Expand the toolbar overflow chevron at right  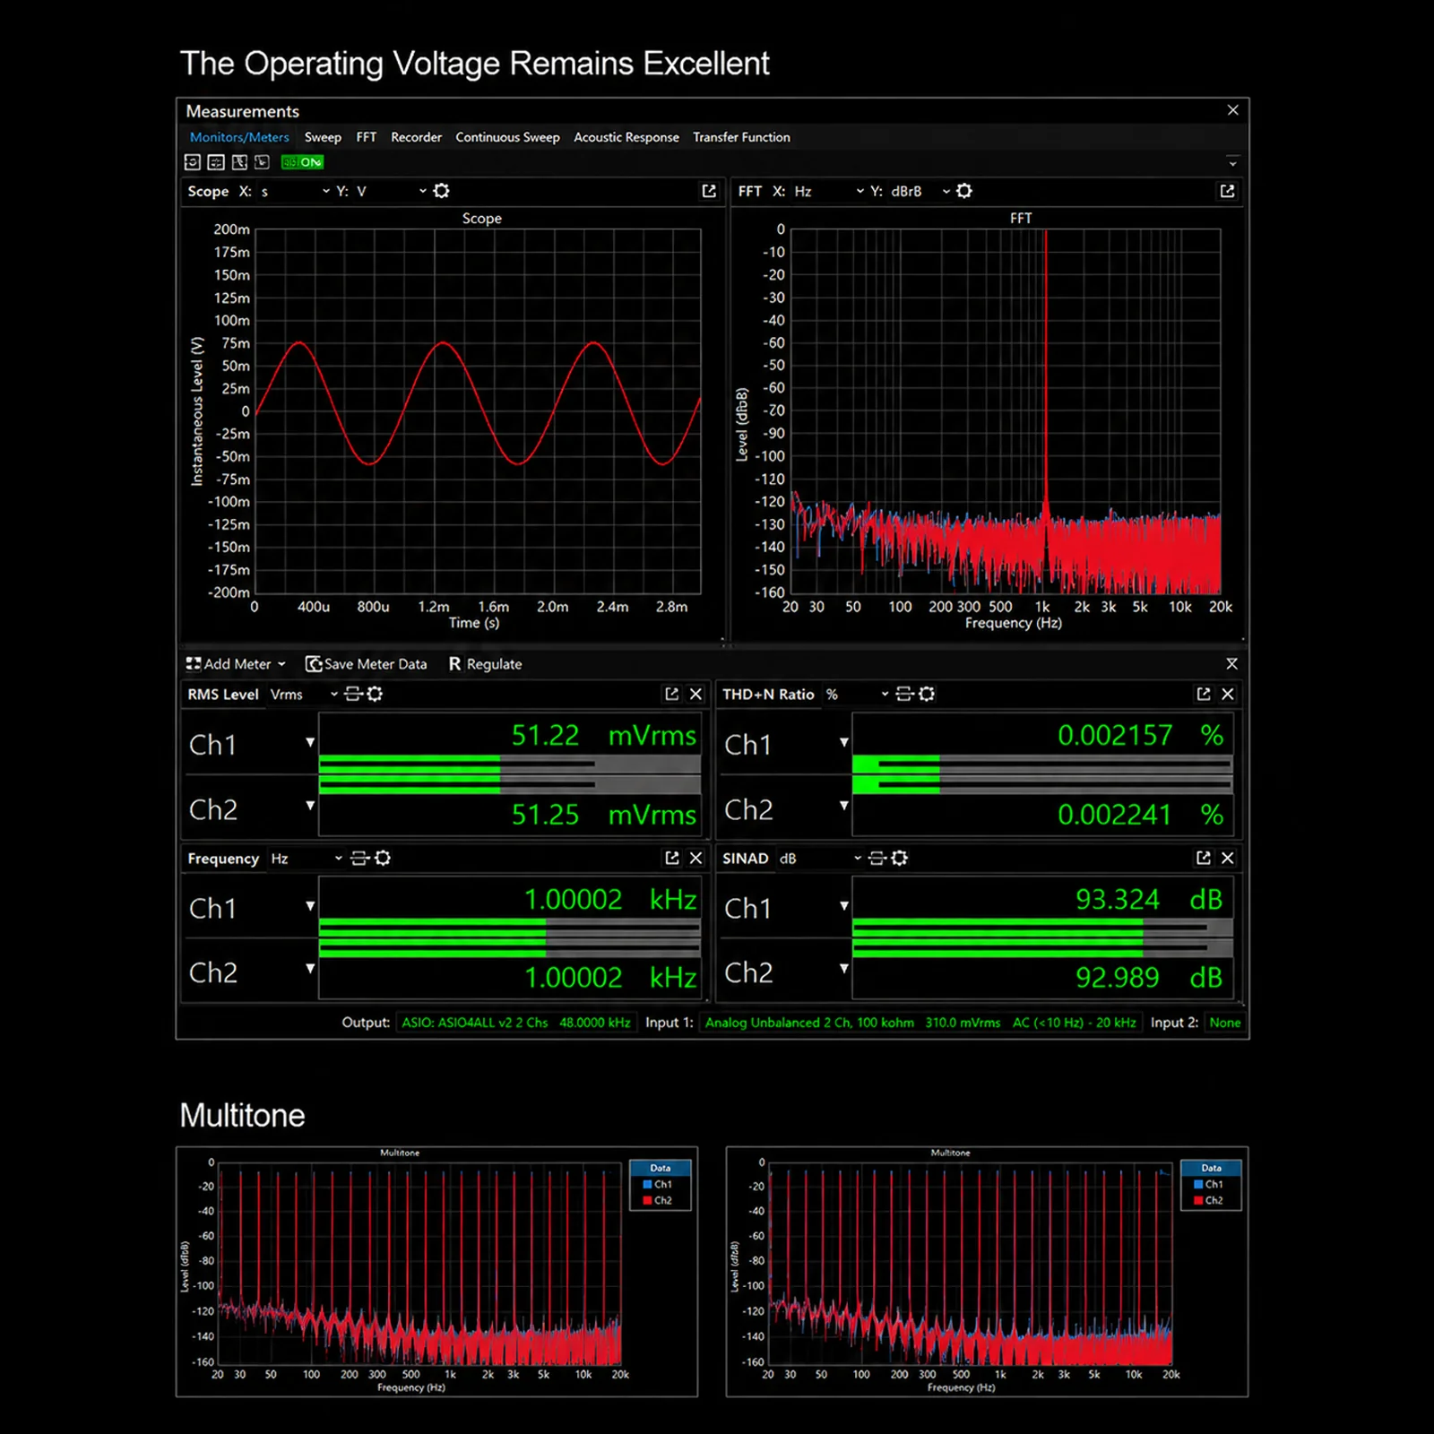click(1232, 163)
